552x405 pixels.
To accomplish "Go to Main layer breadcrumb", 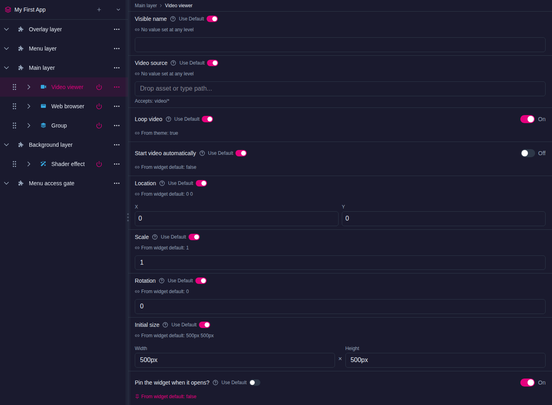I will [x=146, y=6].
